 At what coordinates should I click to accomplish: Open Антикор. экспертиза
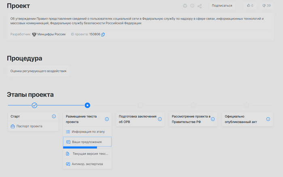[87, 164]
